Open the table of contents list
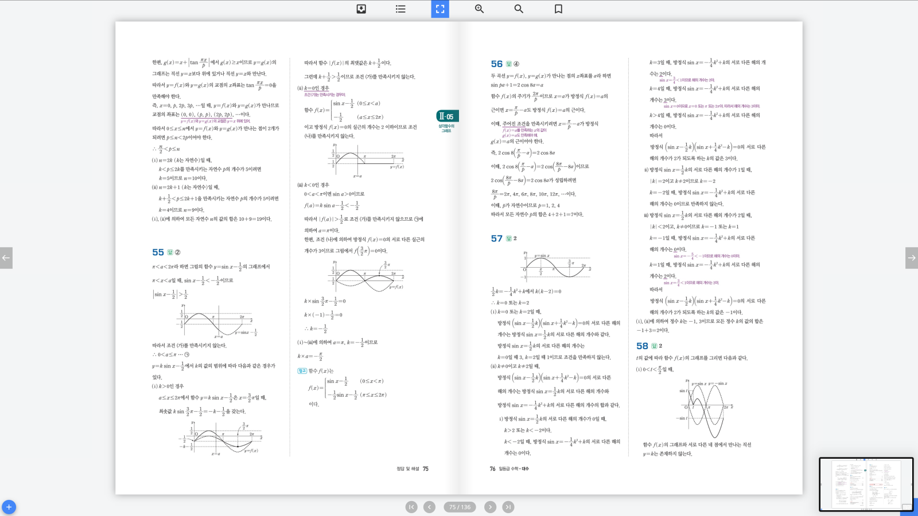The height and width of the screenshot is (516, 918). (x=400, y=9)
